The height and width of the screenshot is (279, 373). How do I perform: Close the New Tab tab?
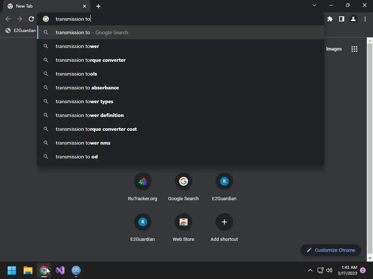click(x=85, y=6)
